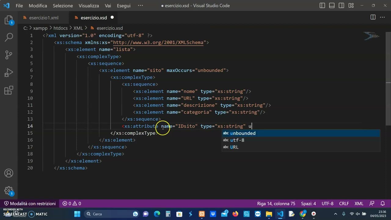
Task: Click the editor minimap
Action: click(x=371, y=36)
